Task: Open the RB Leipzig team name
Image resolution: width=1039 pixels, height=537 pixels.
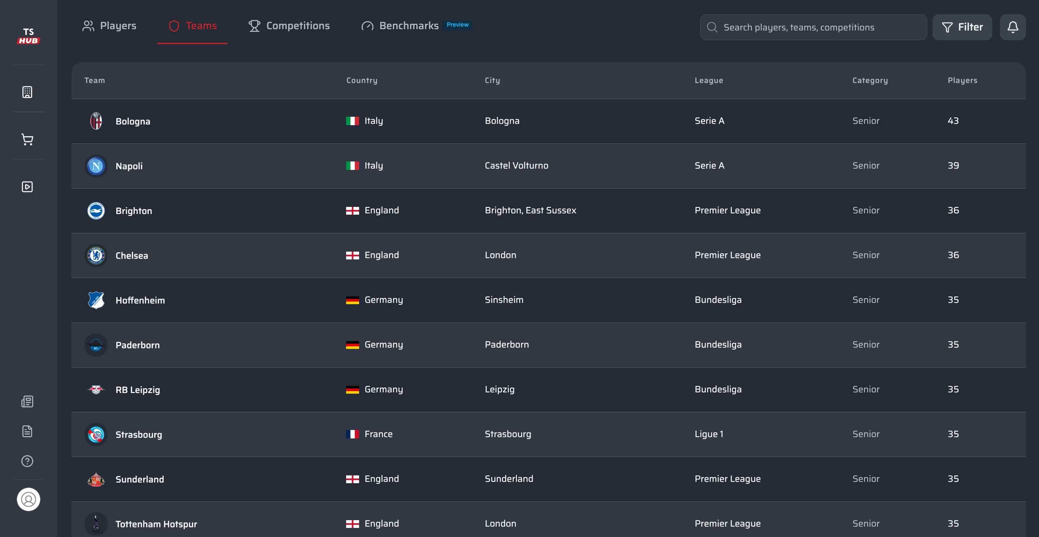Action: click(138, 389)
